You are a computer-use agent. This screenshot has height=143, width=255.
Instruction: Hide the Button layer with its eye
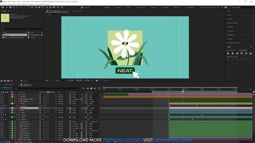pyautogui.click(x=2, y=97)
